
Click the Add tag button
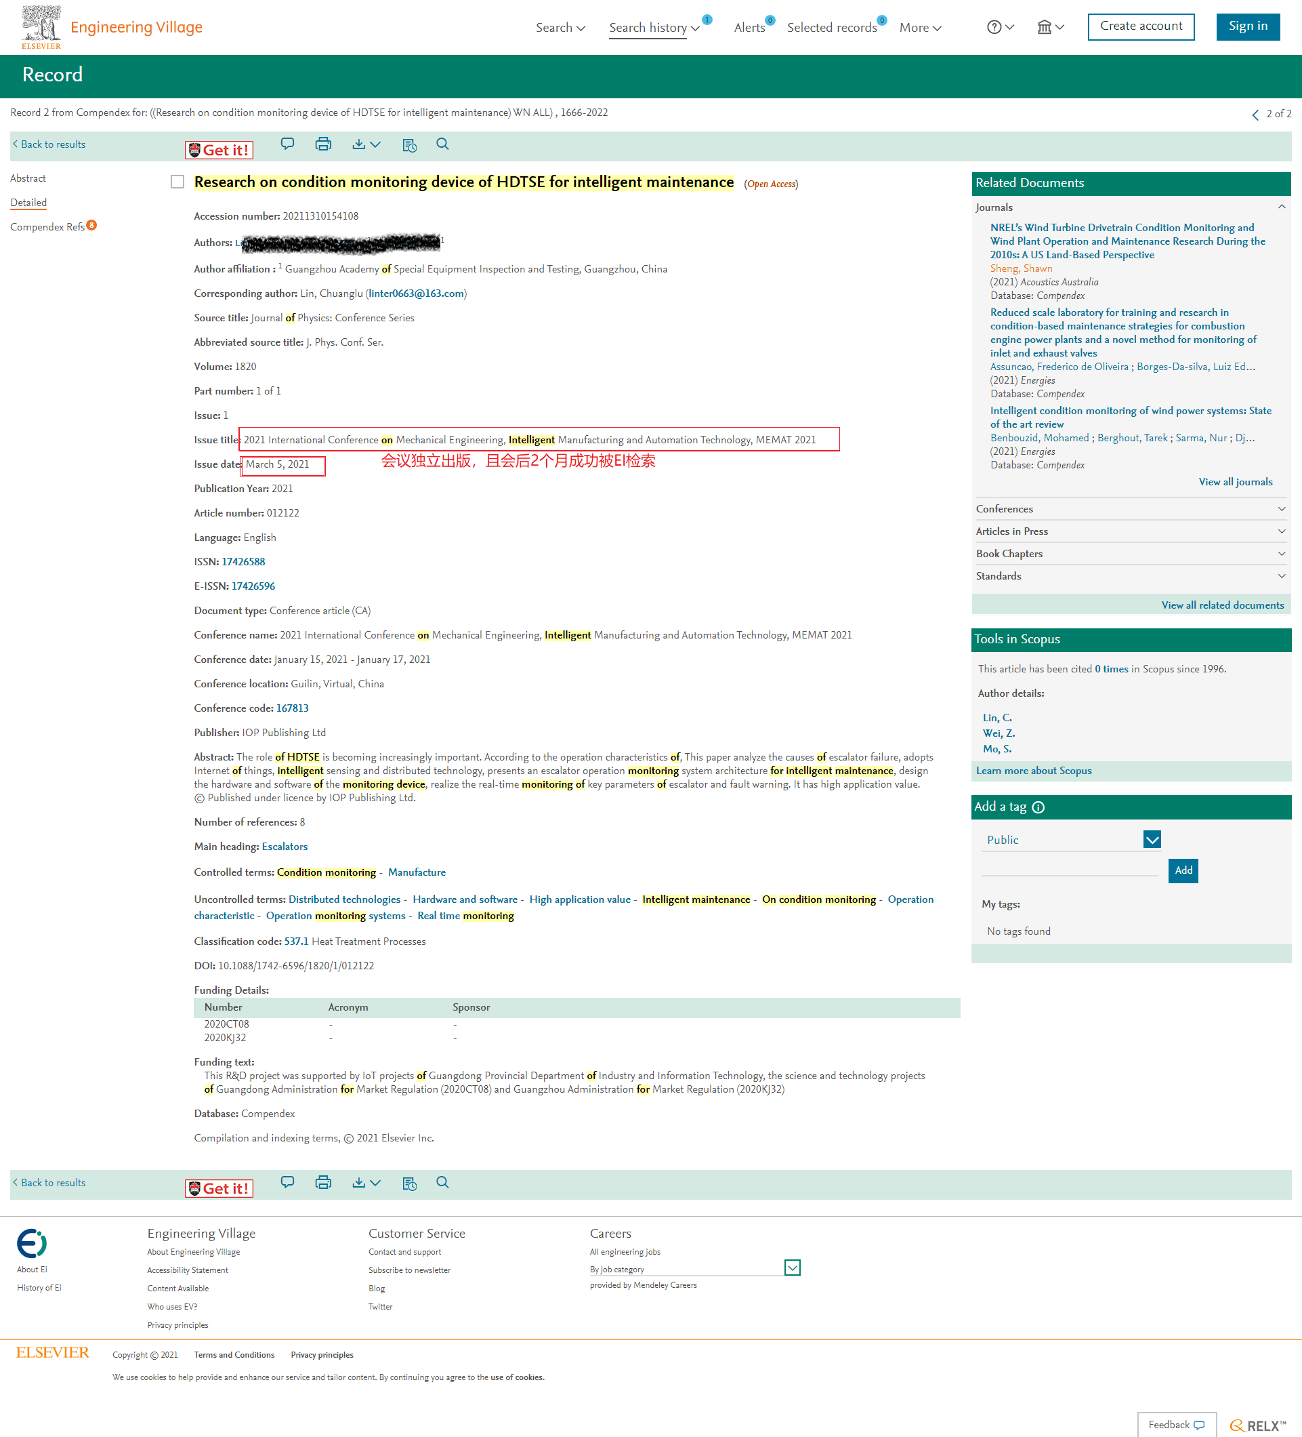click(1183, 870)
